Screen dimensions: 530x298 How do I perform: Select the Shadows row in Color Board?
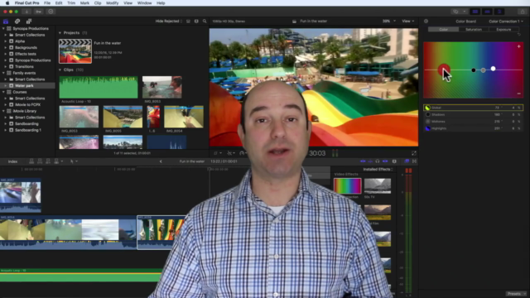tap(473, 115)
